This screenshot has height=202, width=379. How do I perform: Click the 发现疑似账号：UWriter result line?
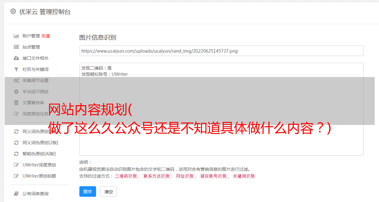point(104,74)
